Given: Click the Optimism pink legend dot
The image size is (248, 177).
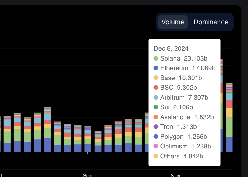Looking at the screenshot, I should pos(156,146).
